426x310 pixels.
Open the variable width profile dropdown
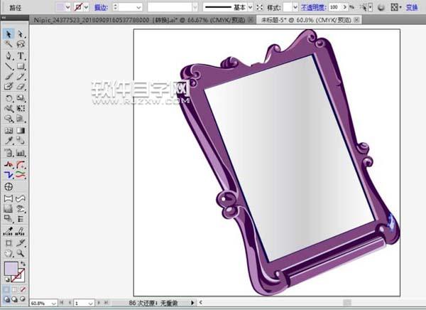click(195, 7)
